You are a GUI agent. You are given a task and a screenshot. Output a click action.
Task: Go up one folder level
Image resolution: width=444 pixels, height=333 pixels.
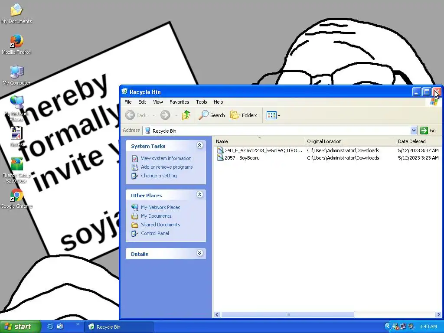[x=186, y=115]
